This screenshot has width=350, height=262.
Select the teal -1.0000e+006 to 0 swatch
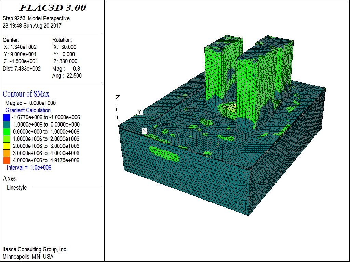coord(6,125)
